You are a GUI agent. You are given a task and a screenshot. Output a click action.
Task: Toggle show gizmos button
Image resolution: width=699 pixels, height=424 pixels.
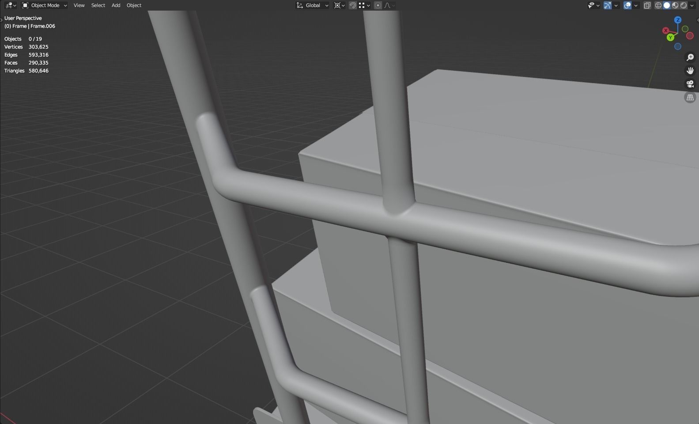click(608, 5)
